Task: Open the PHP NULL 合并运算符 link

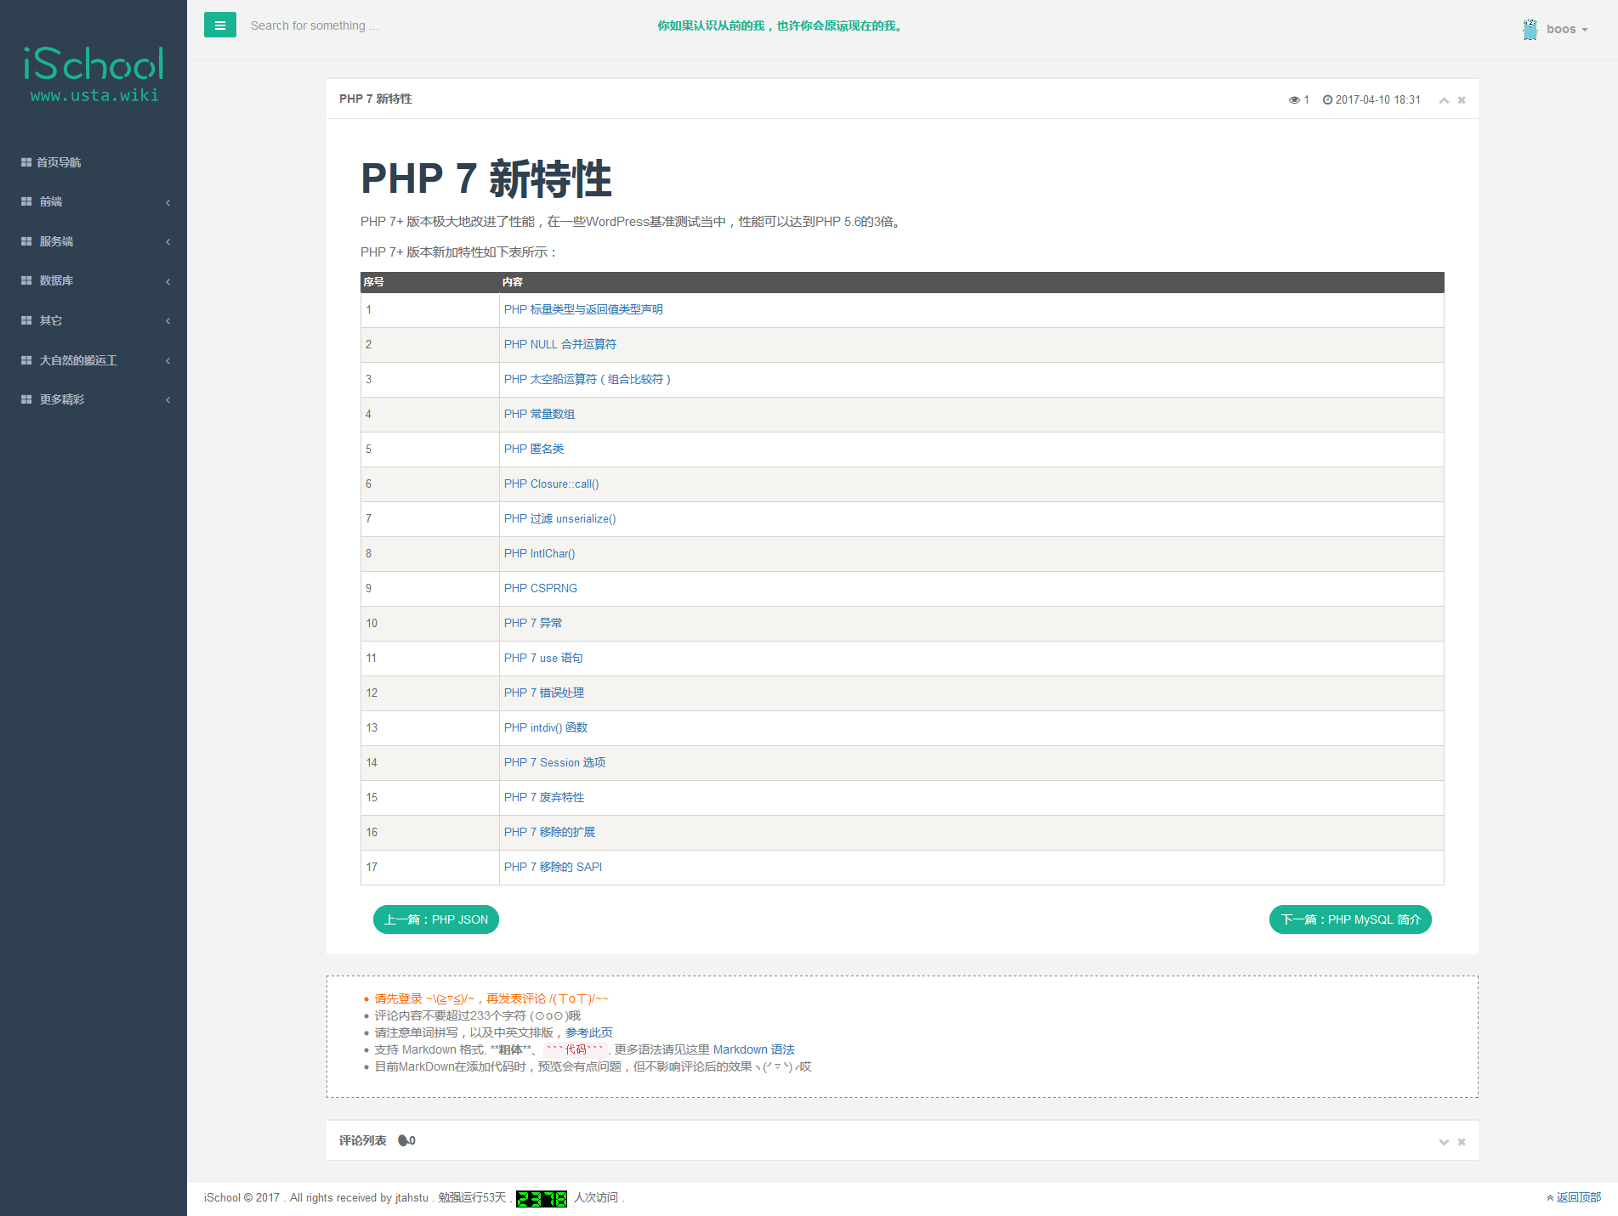Action: [x=560, y=344]
